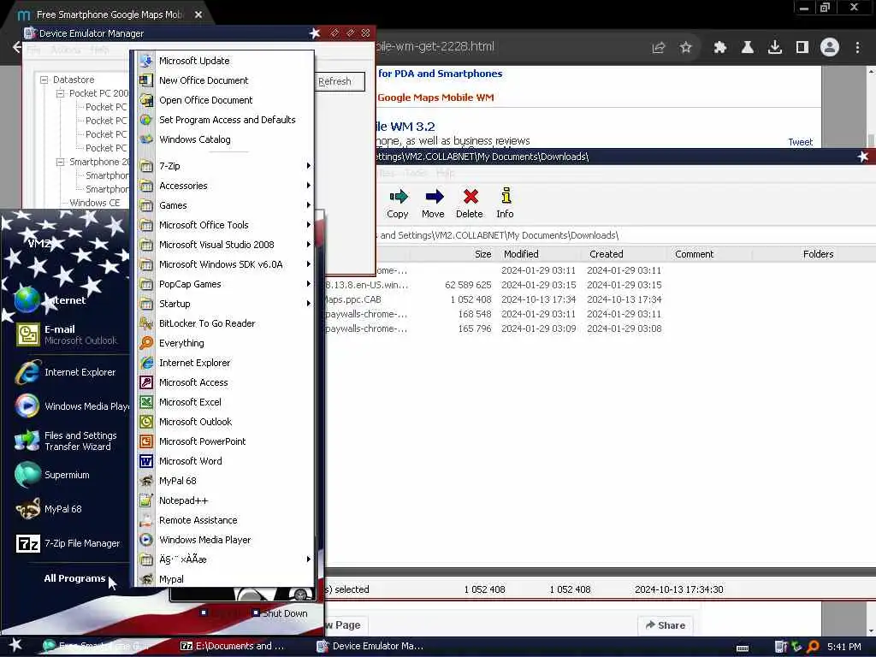Expand the Startup submenu
The image size is (876, 657).
click(x=225, y=304)
